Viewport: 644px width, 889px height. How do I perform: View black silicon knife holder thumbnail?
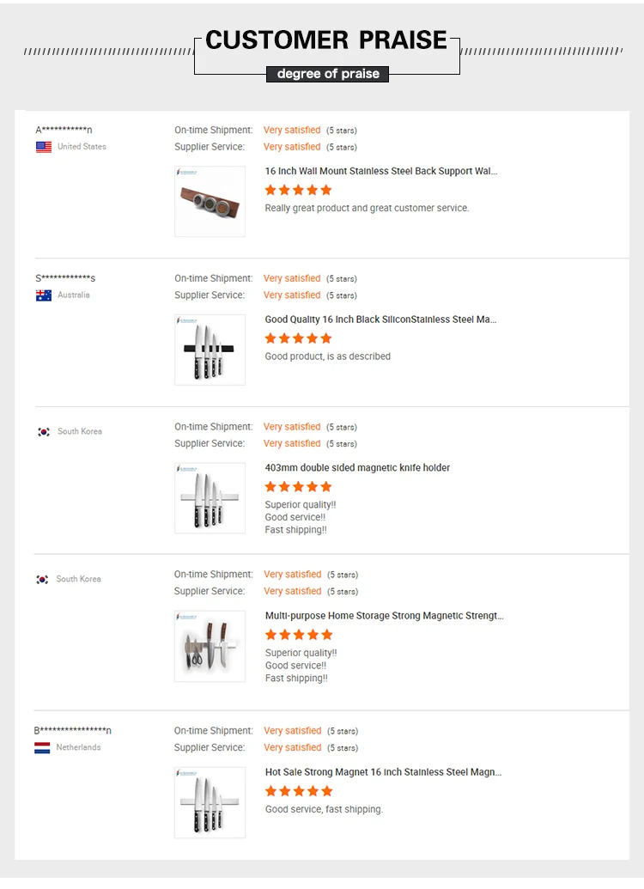click(x=210, y=350)
